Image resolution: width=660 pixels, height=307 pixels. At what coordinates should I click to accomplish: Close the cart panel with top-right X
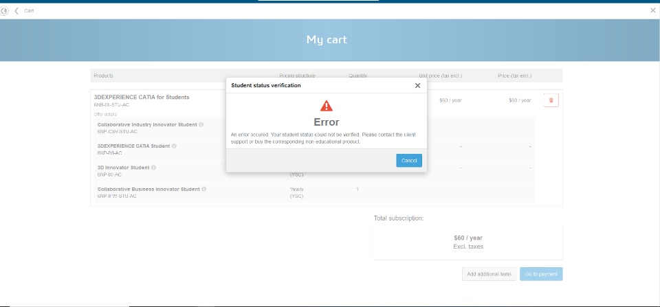[x=653, y=10]
